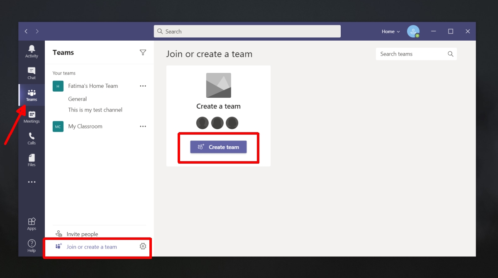
Task: Click the Create a team card title
Action: tap(218, 106)
